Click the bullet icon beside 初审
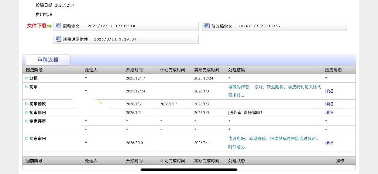 click(x=26, y=87)
